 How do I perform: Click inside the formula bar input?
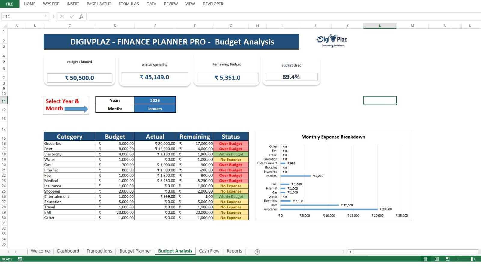point(284,16)
